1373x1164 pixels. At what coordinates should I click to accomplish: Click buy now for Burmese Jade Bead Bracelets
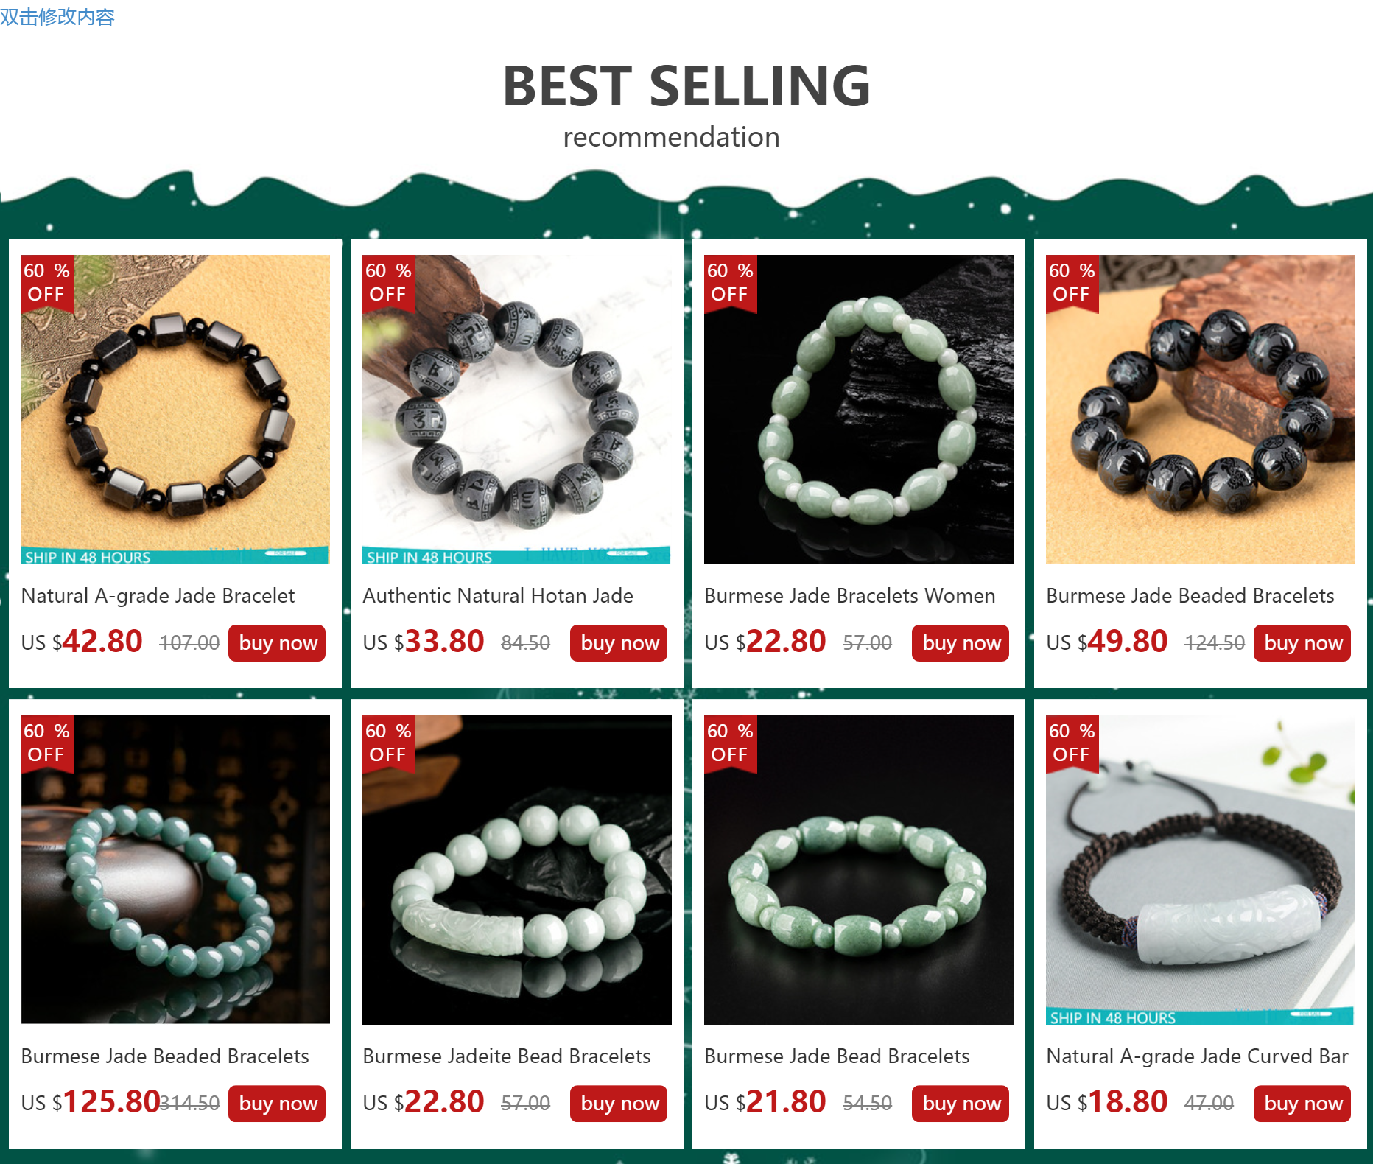(961, 1104)
